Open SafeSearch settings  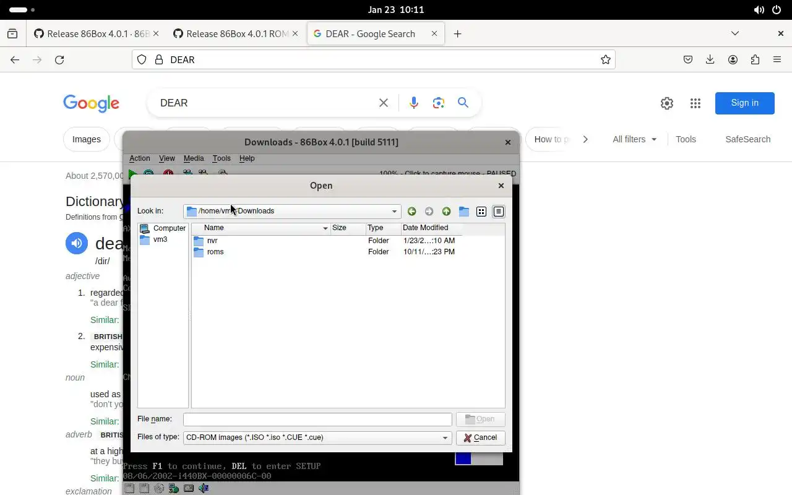(x=747, y=139)
